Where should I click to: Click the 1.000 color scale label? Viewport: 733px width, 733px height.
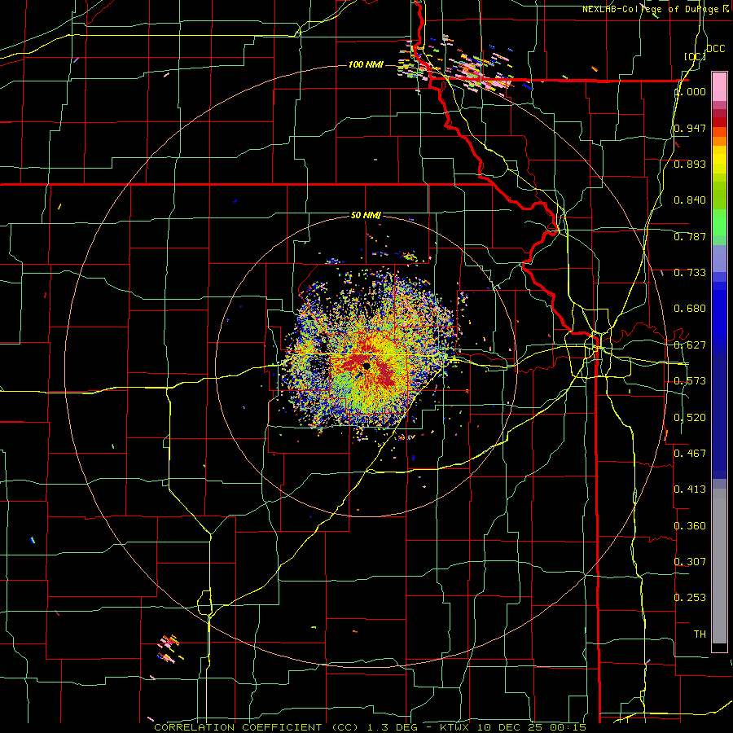coord(690,91)
